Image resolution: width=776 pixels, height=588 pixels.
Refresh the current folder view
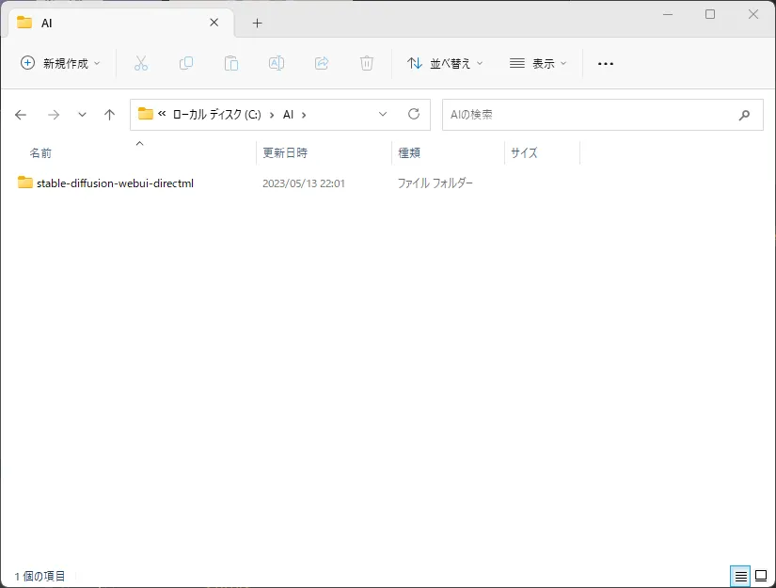tap(413, 114)
